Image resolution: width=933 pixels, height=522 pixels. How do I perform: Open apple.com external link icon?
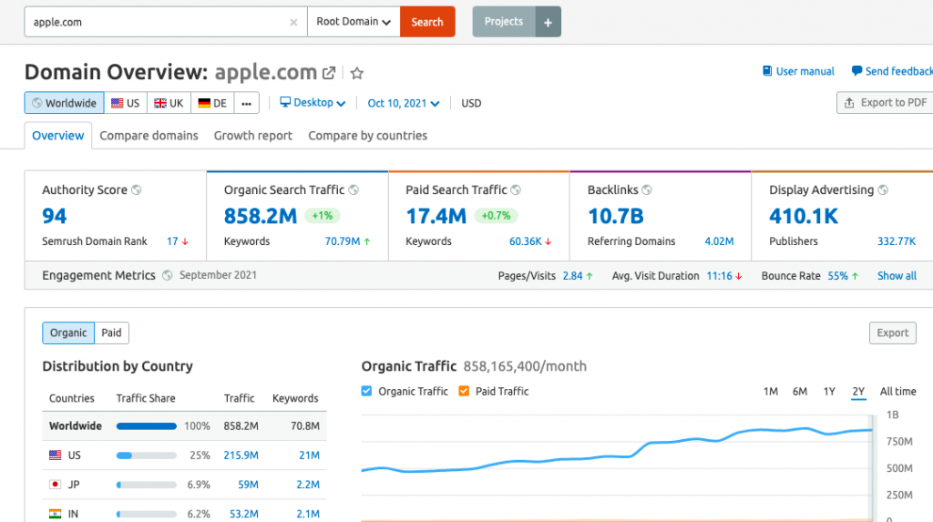tap(328, 73)
